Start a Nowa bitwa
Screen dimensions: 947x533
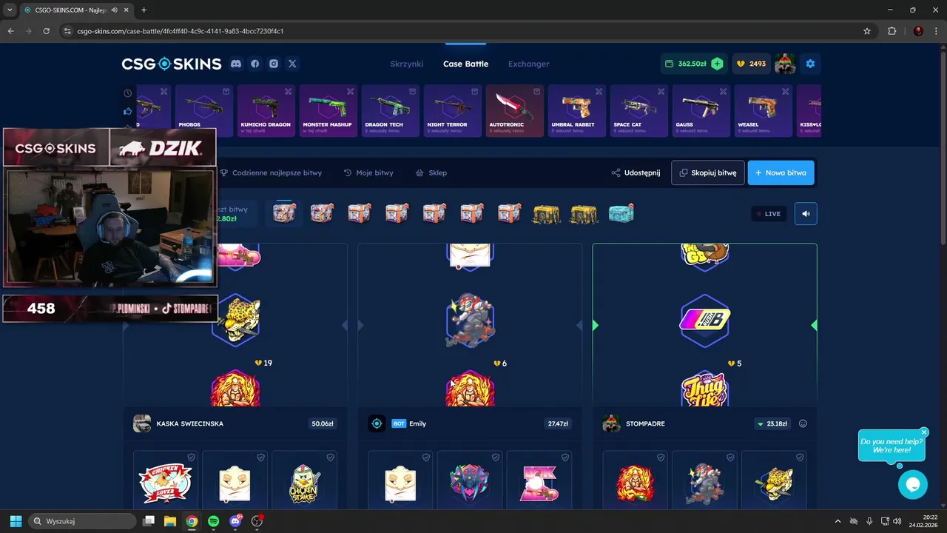tap(781, 172)
